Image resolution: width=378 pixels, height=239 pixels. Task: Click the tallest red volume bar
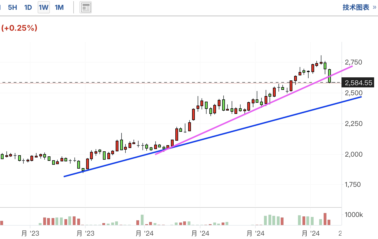pos(325,219)
